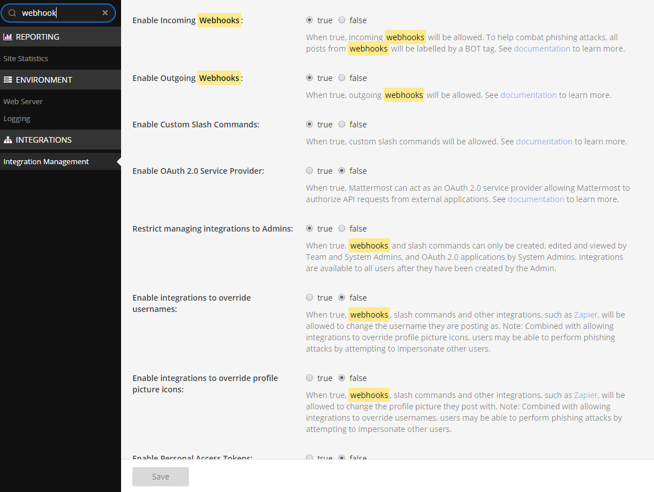Open OAuth 2.0 documentation link
654x492 pixels.
click(x=536, y=199)
